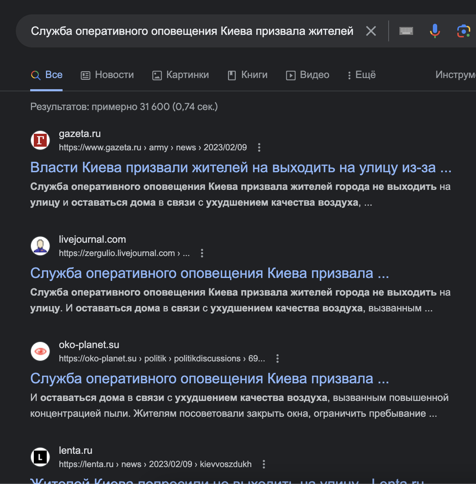Open Google Lens image search
Viewport: 476px width, 484px height.
(463, 31)
